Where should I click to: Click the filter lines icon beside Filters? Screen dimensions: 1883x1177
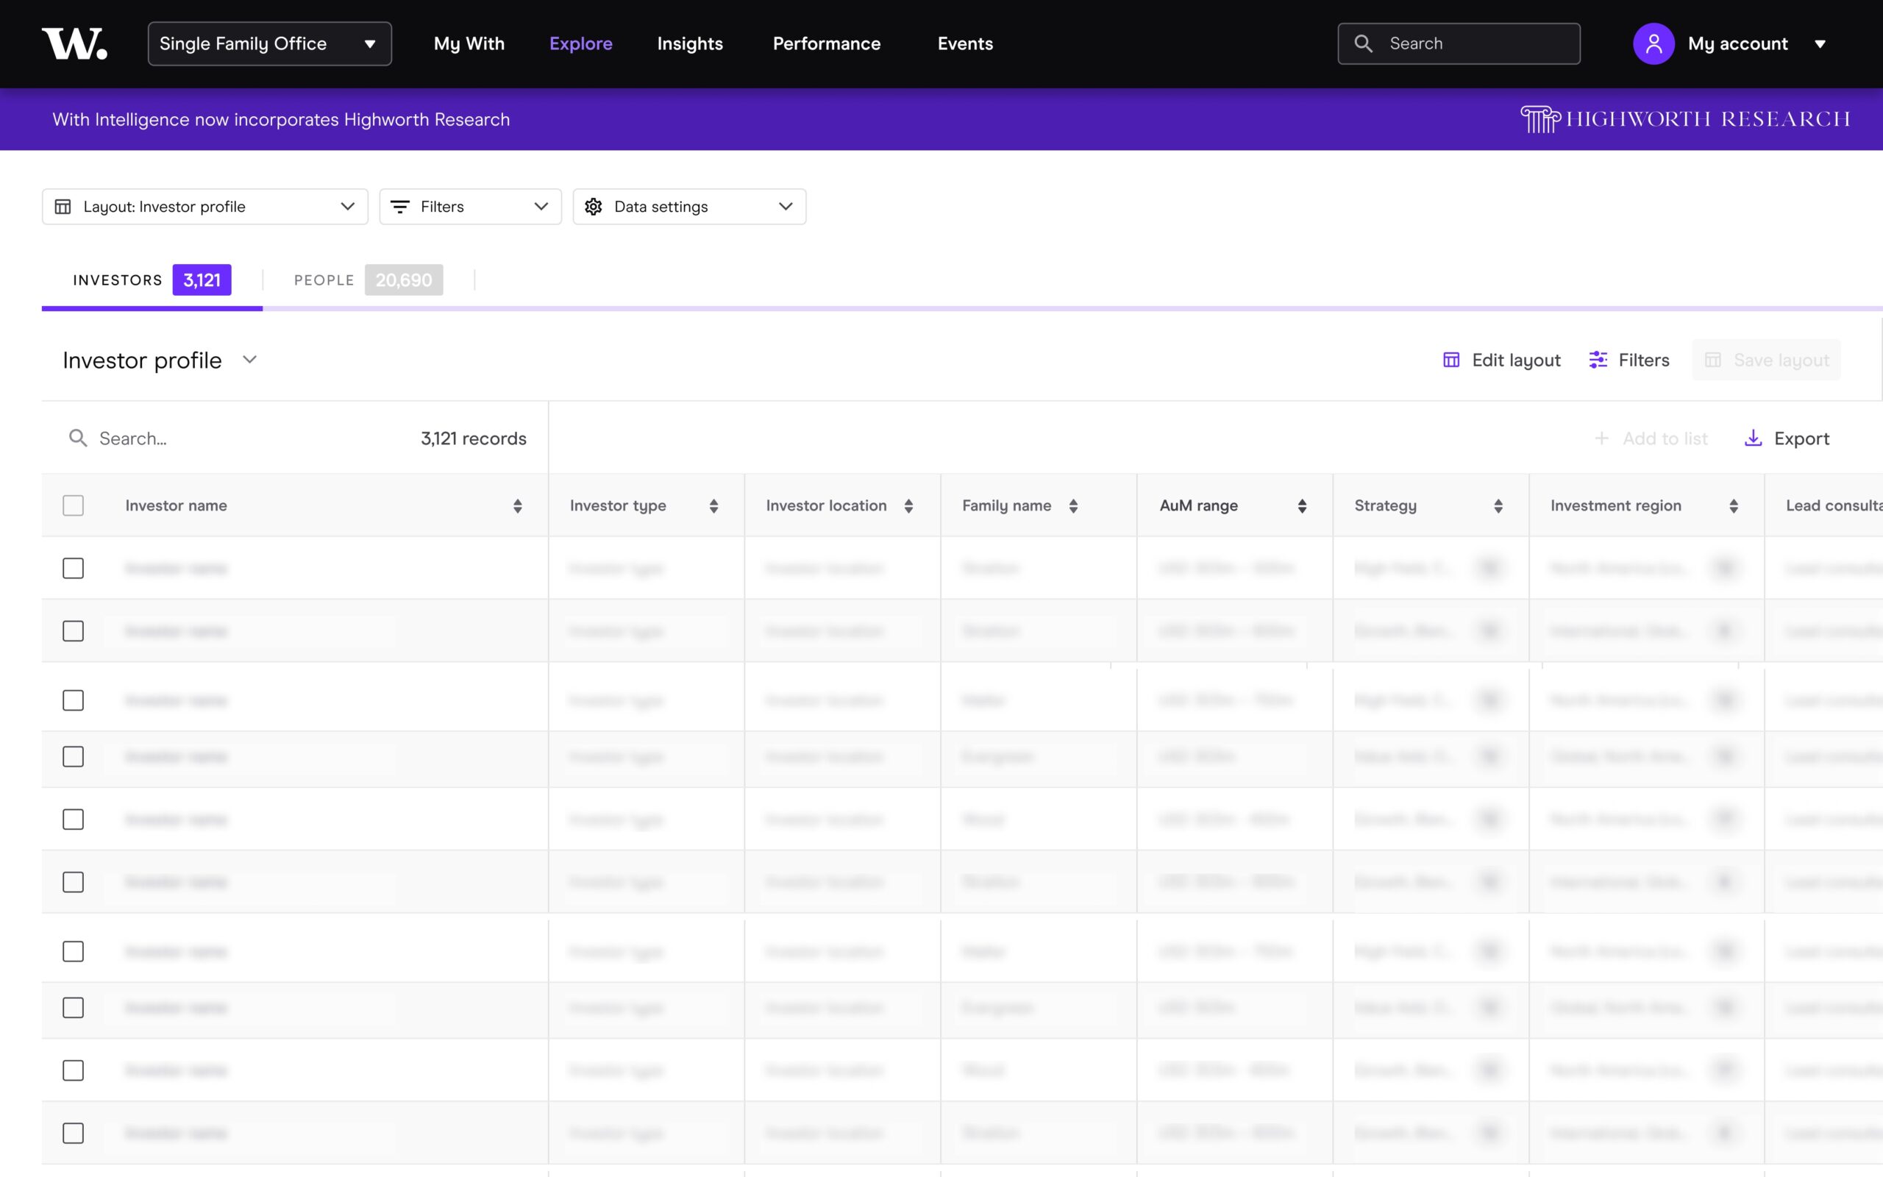click(400, 206)
